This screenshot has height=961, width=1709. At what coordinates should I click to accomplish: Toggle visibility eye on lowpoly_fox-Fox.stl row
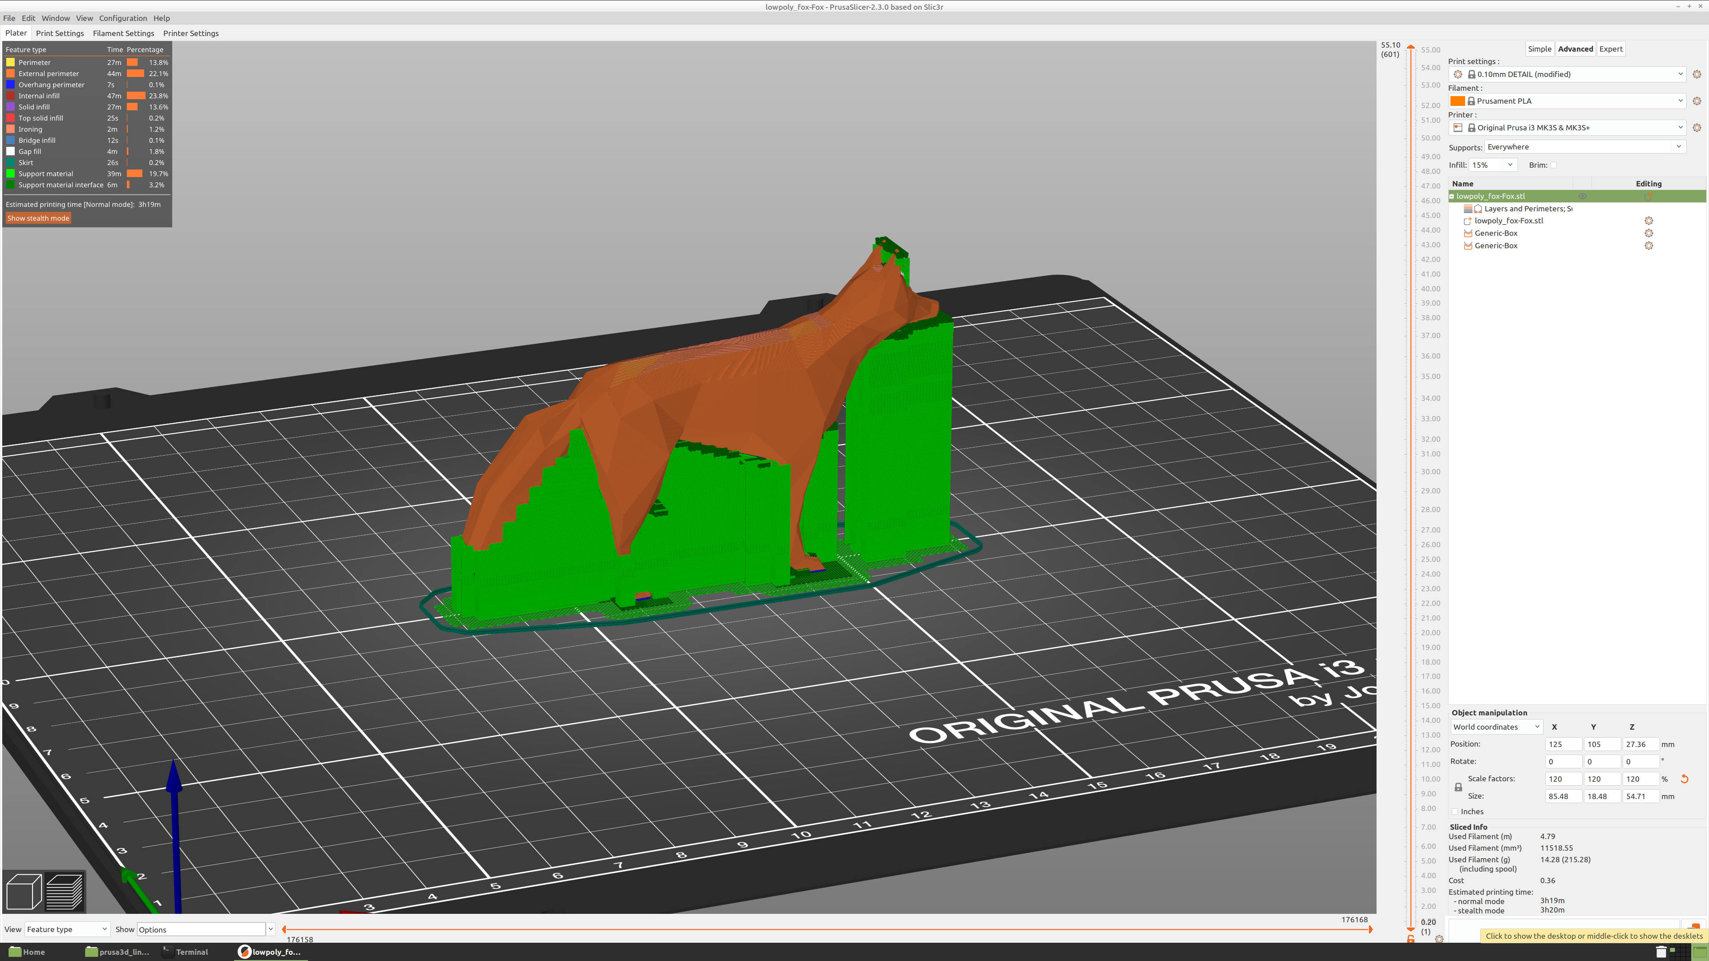[1582, 196]
